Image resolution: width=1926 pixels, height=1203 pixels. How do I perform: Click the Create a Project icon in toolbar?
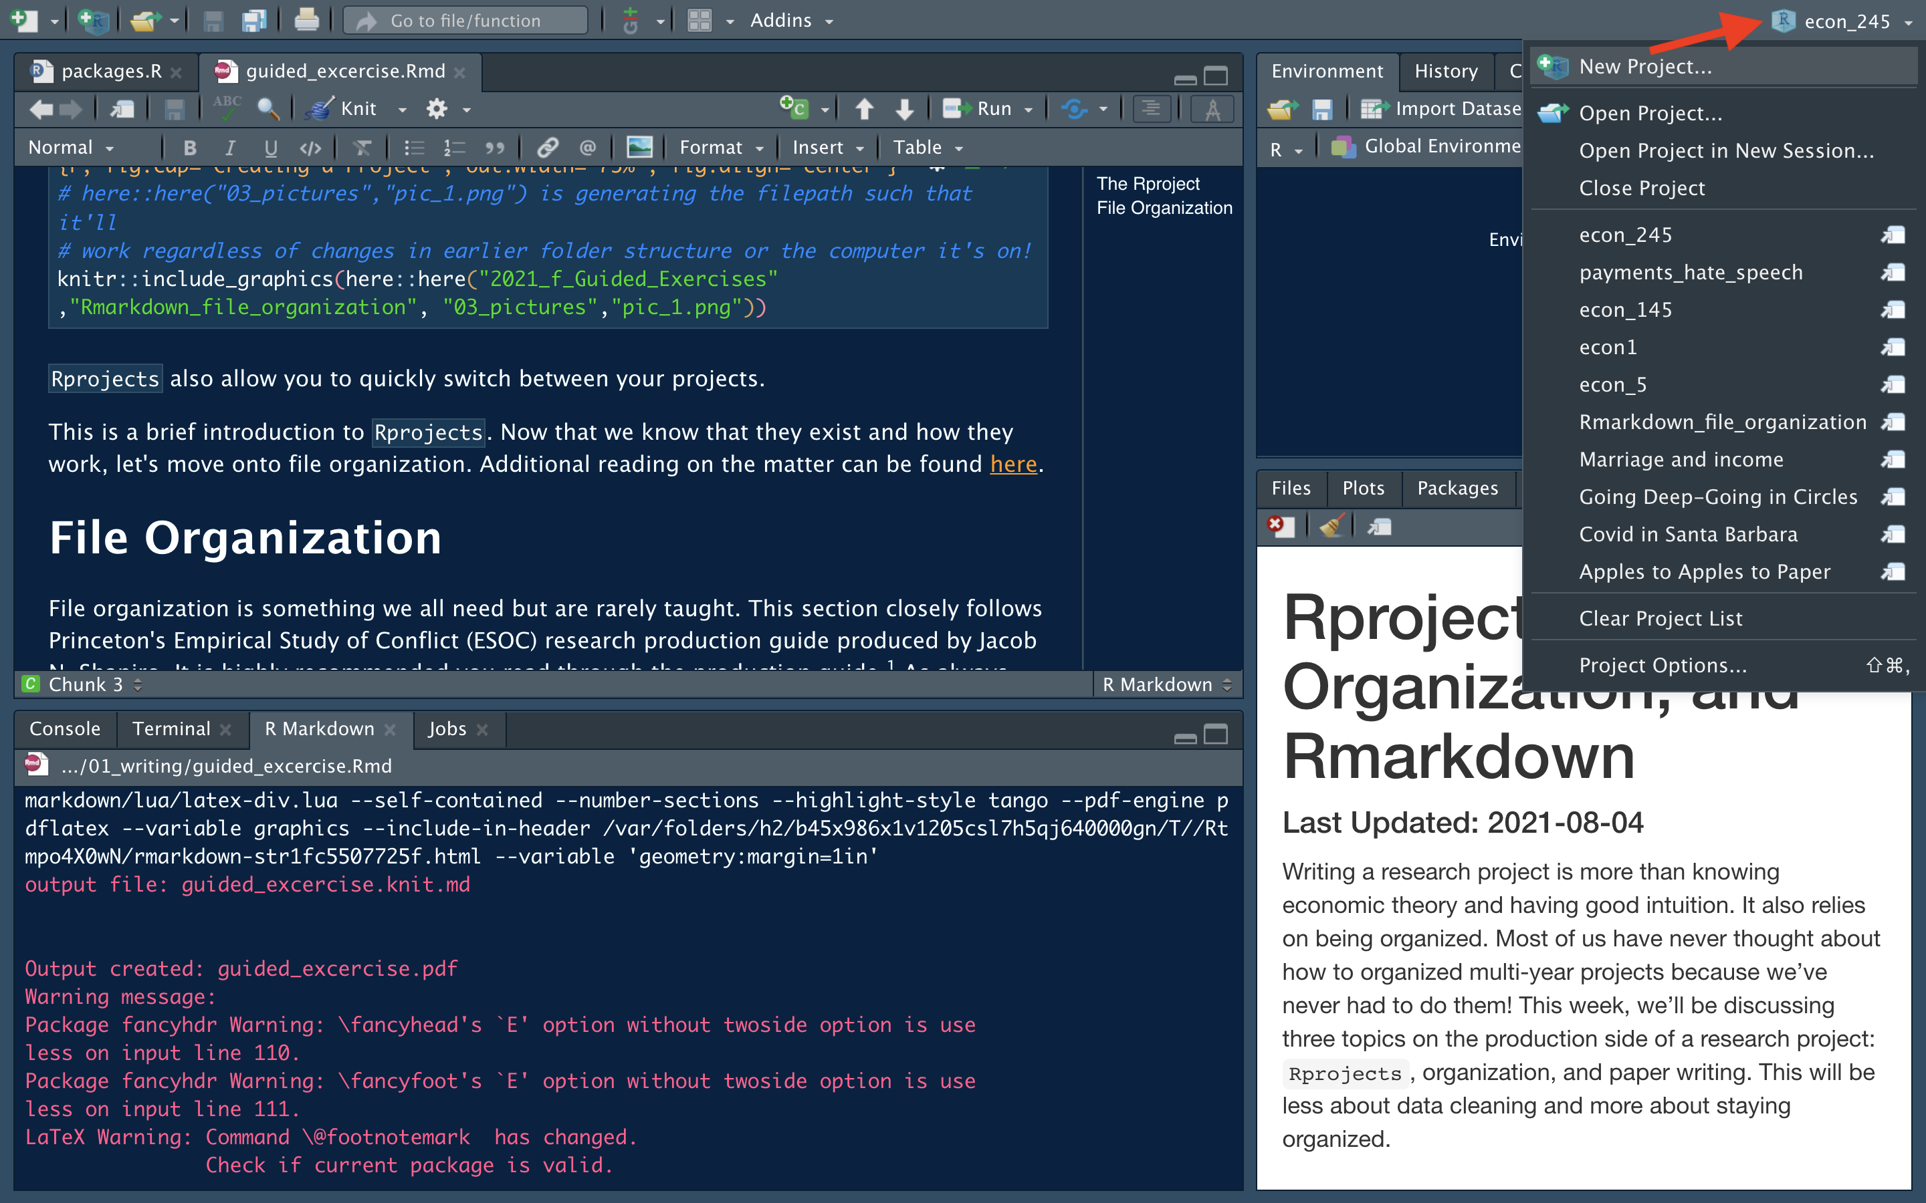pyautogui.click(x=93, y=20)
